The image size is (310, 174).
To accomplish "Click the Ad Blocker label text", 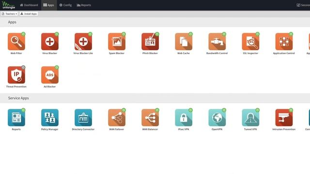I will (49, 87).
